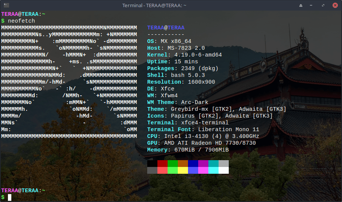Minimize the Terminal window
The height and width of the screenshot is (202, 342).
311,5
